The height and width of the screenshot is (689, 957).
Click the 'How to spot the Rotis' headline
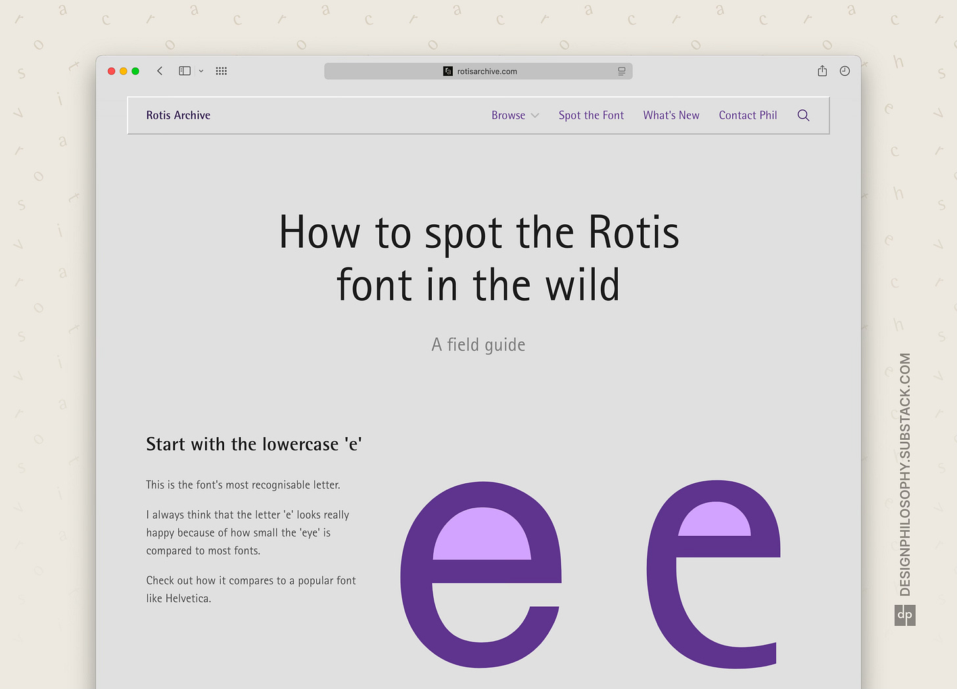[479, 258]
